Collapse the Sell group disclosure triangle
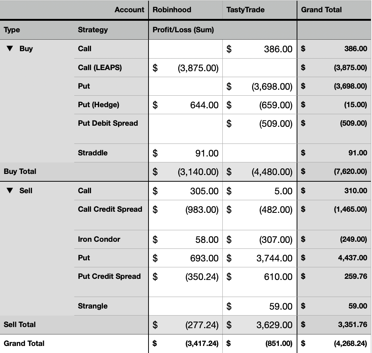 pyautogui.click(x=10, y=191)
